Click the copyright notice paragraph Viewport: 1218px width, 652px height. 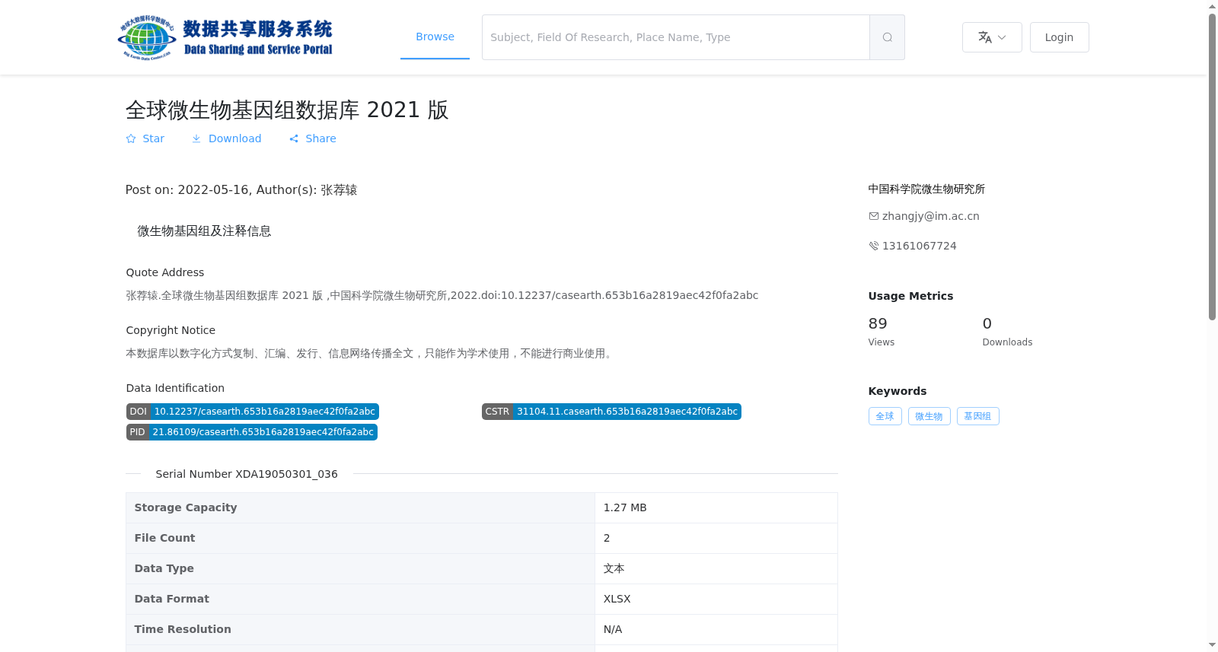[370, 353]
